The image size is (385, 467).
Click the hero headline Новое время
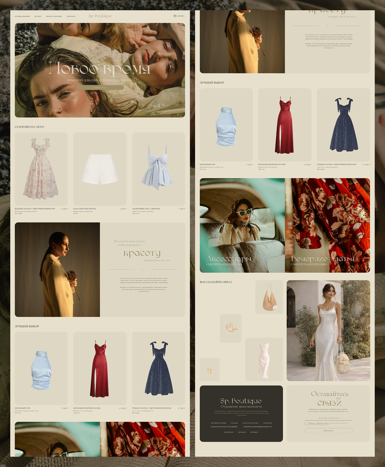100,69
